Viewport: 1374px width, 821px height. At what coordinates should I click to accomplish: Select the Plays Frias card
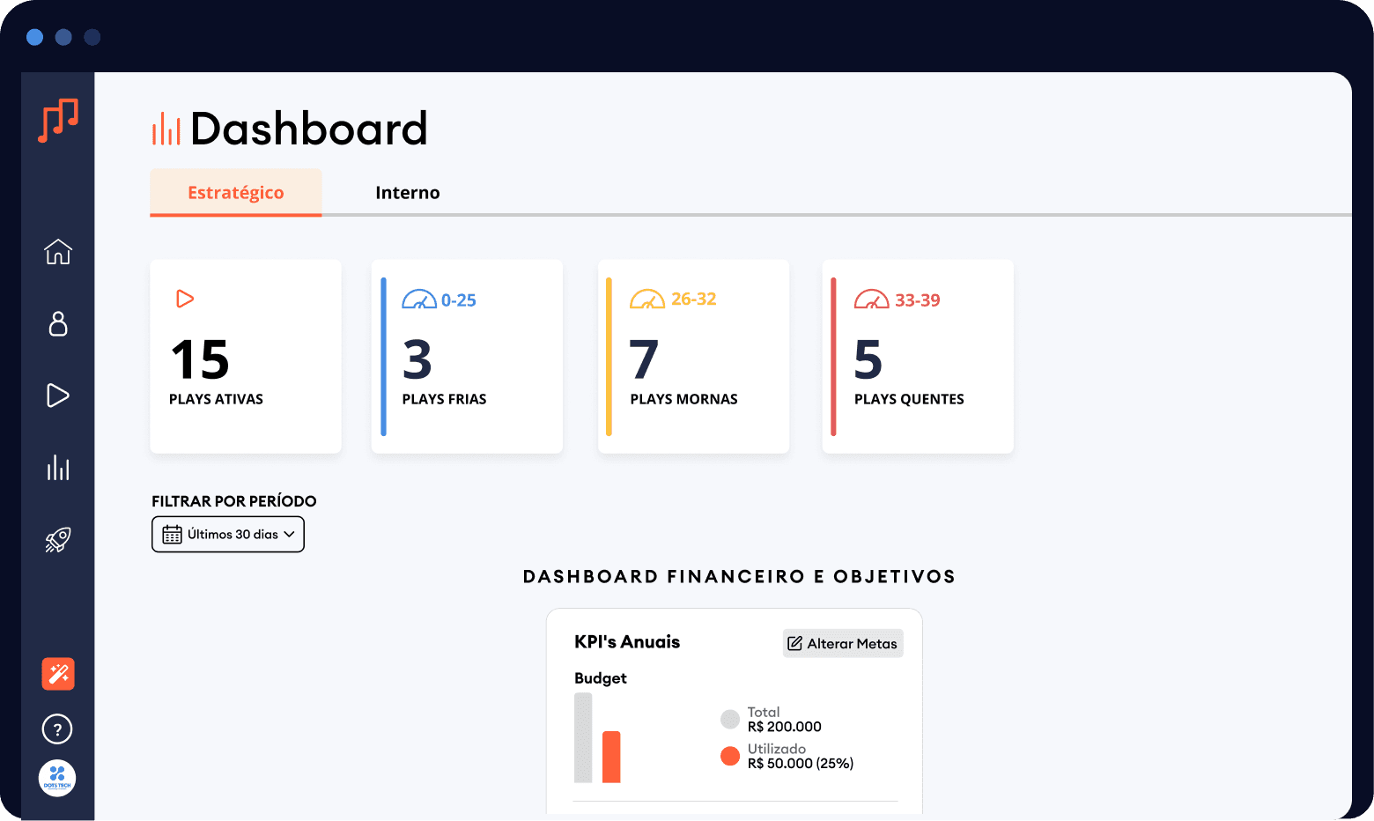pos(467,356)
